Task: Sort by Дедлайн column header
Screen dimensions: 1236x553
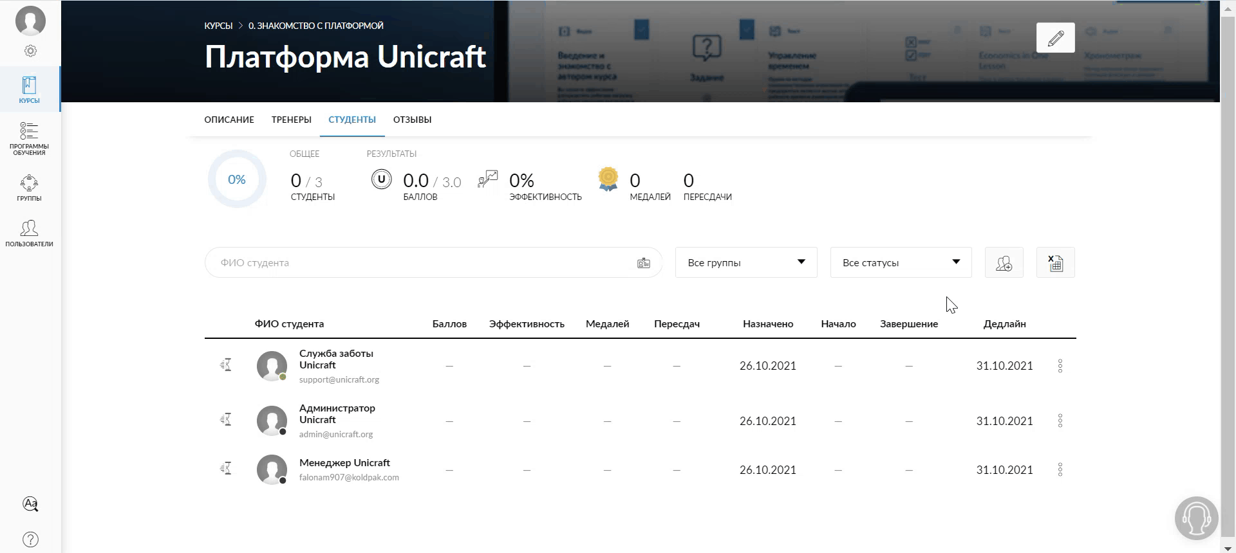Action: 1004,323
